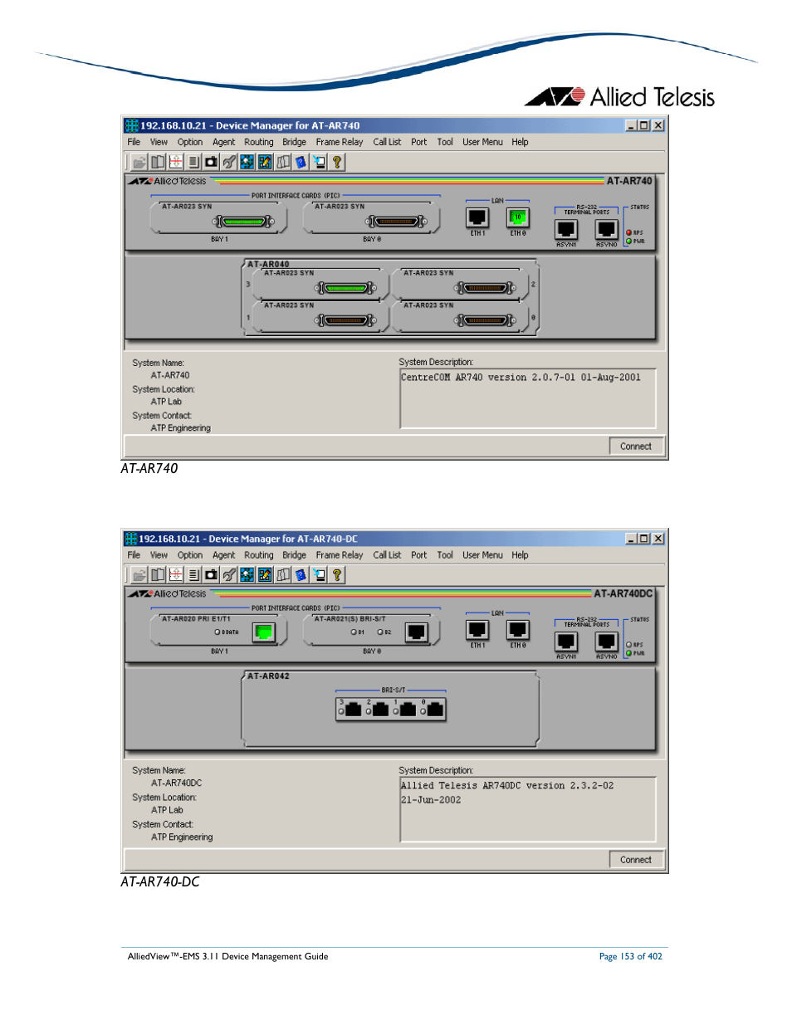Viewport: 792px width, 1025px height.
Task: Click the camera snapshot icon in the AT-AR740-DC window toolbar
Action: (x=211, y=574)
